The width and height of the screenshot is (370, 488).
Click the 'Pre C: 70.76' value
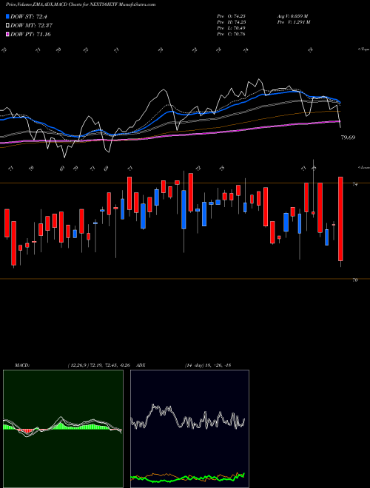point(231,34)
